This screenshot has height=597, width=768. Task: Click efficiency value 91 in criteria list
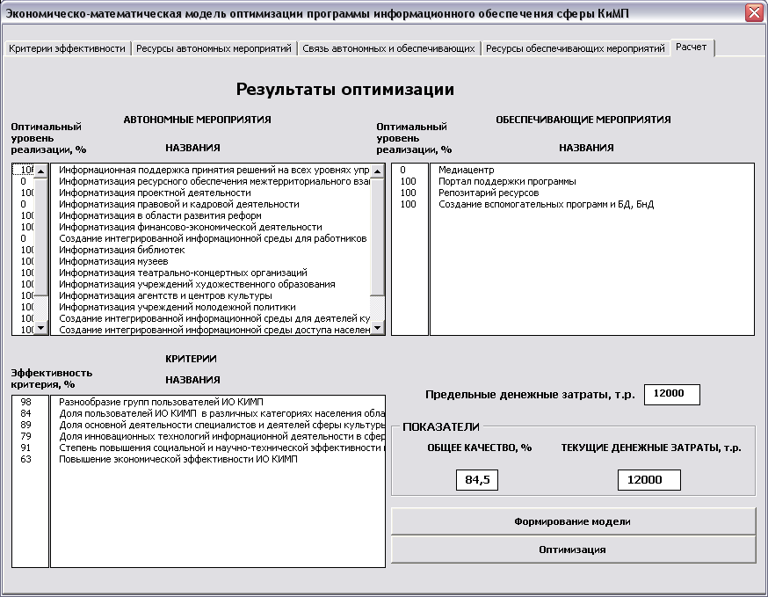(30, 448)
